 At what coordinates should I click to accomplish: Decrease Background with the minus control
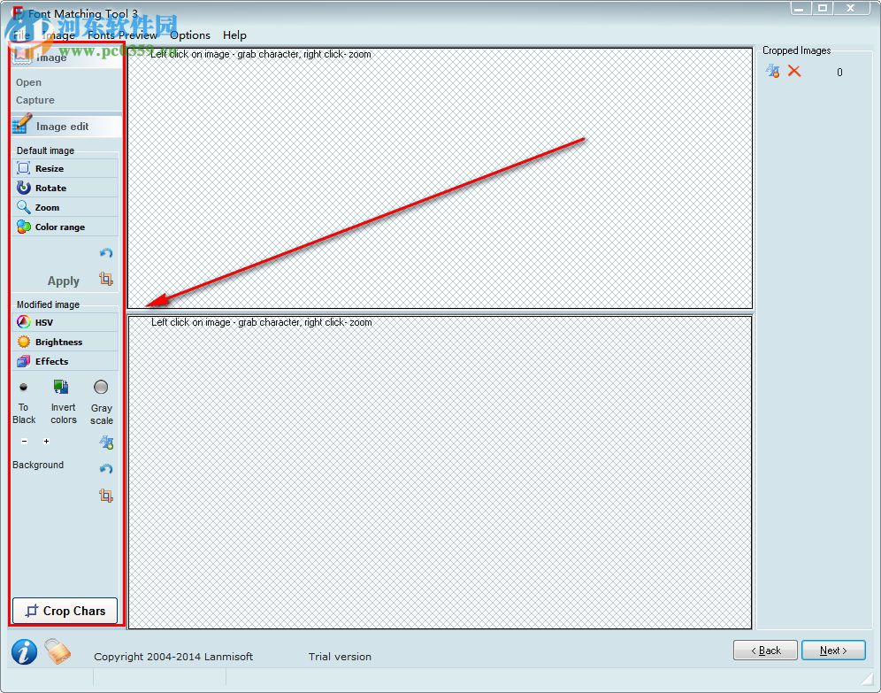25,441
